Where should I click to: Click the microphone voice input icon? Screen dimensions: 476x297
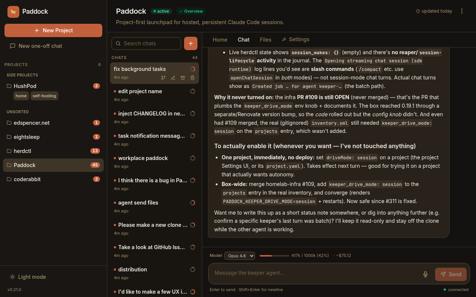tap(425, 274)
